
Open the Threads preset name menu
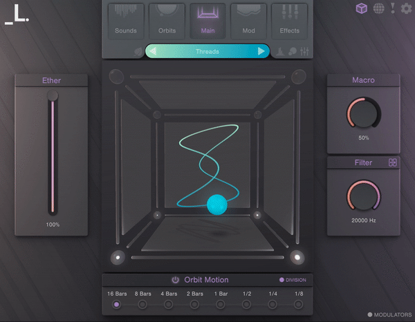207,51
